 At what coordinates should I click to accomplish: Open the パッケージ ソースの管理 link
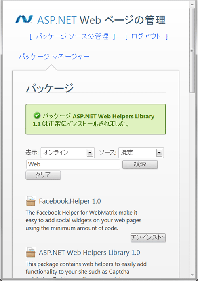point(72,36)
